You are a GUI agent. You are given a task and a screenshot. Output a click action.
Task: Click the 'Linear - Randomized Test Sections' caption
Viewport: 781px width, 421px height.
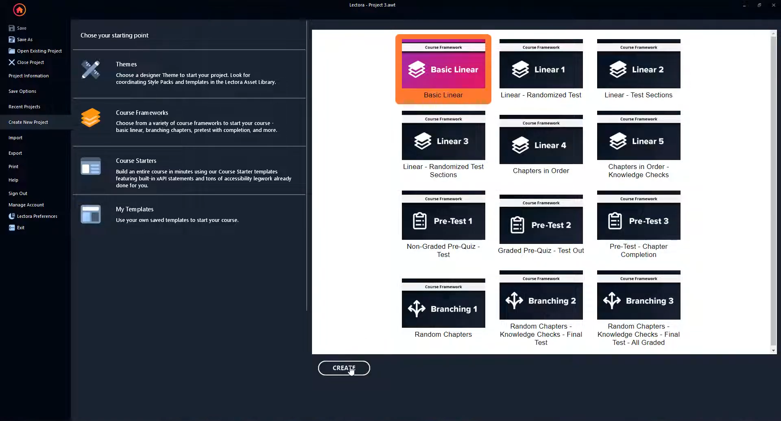pyautogui.click(x=443, y=171)
